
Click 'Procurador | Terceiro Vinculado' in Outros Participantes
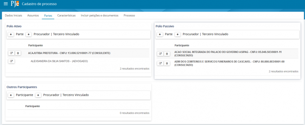(66, 95)
